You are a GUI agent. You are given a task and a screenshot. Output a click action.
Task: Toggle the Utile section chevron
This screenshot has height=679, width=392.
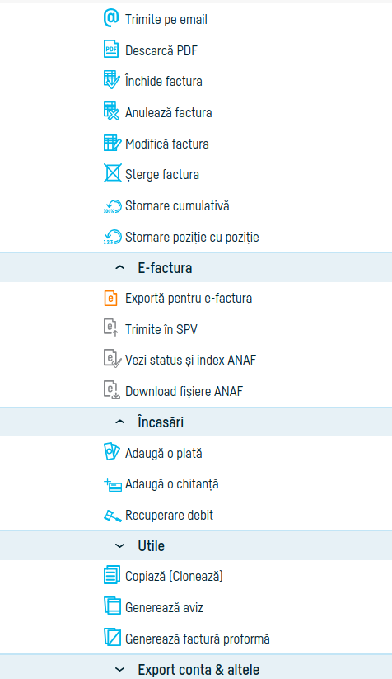pos(119,546)
